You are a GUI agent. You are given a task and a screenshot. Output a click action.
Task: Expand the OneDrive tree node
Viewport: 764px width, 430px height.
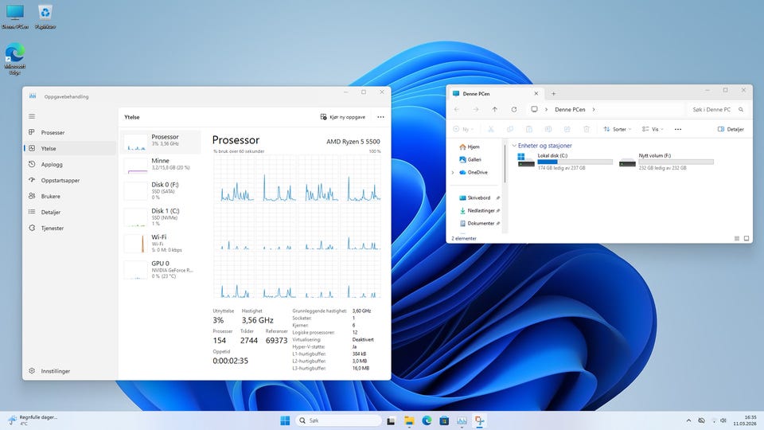453,172
